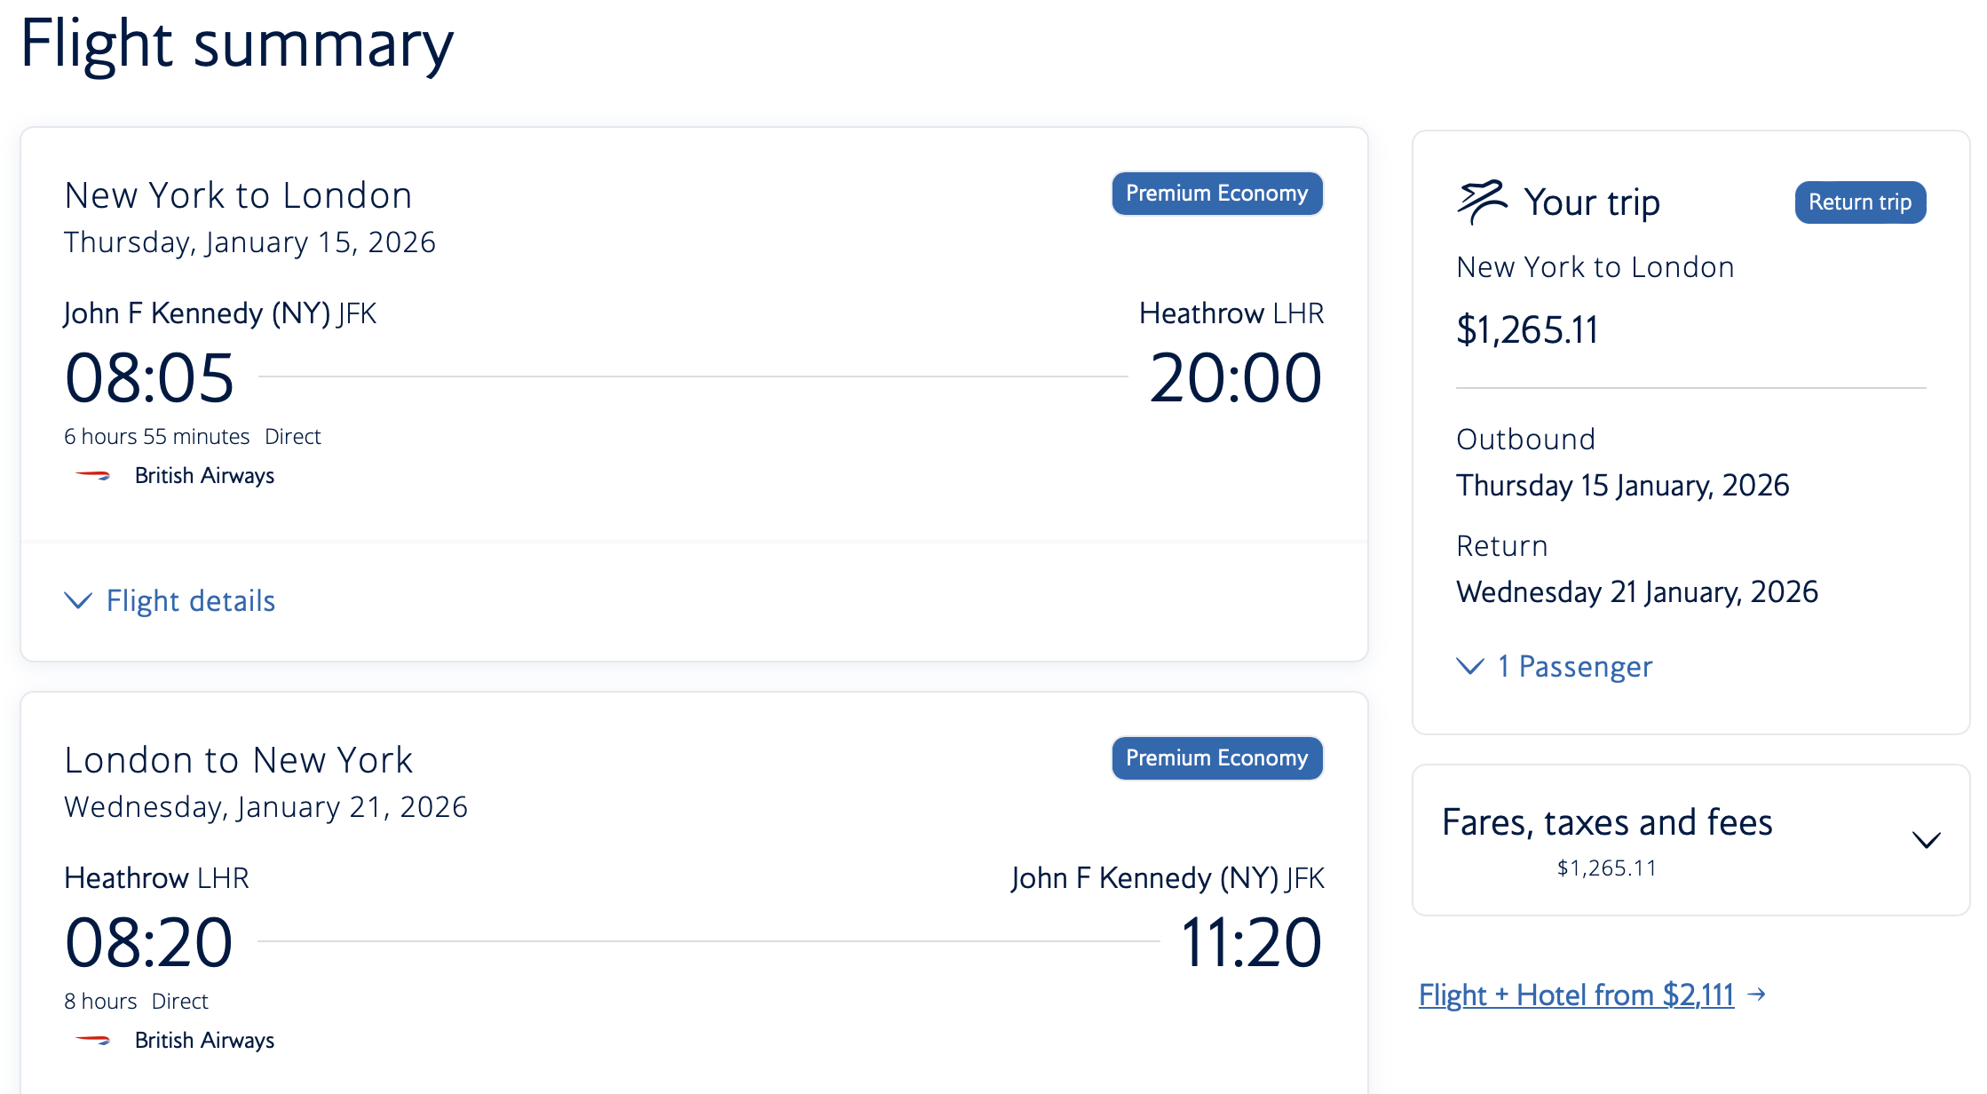The height and width of the screenshot is (1094, 1987).
Task: Click the Return trip badge
Action: [x=1860, y=202]
